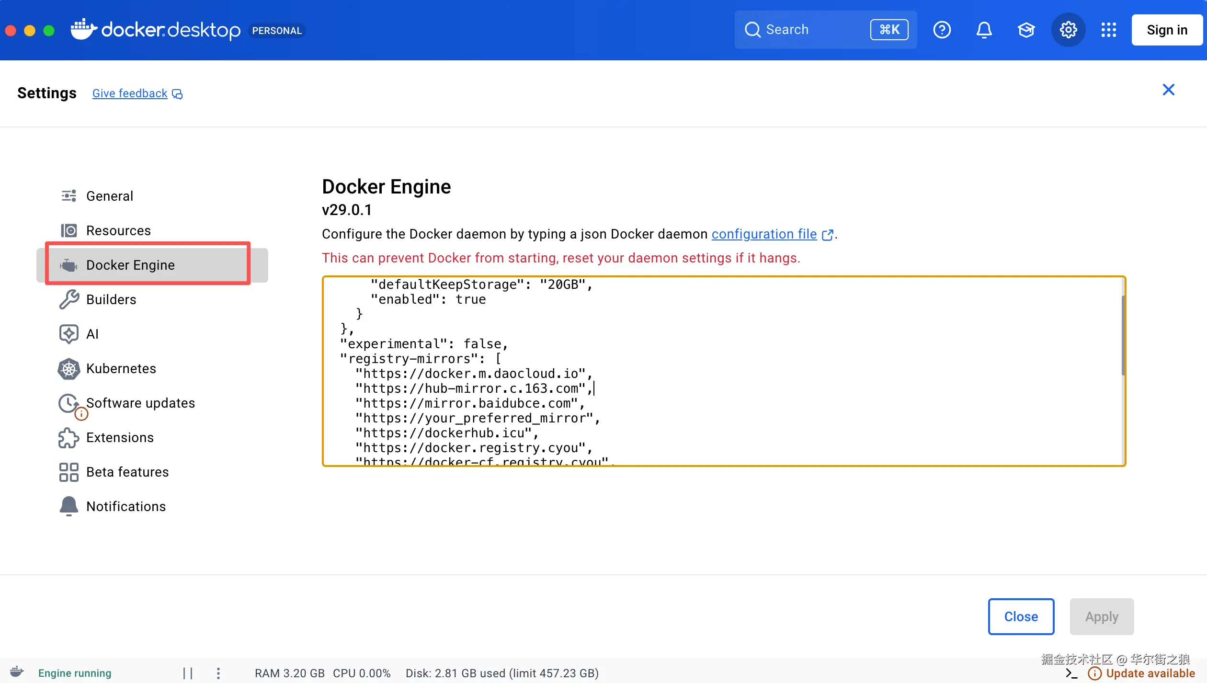Open the notifications bell in header
This screenshot has width=1207, height=683.
(984, 30)
